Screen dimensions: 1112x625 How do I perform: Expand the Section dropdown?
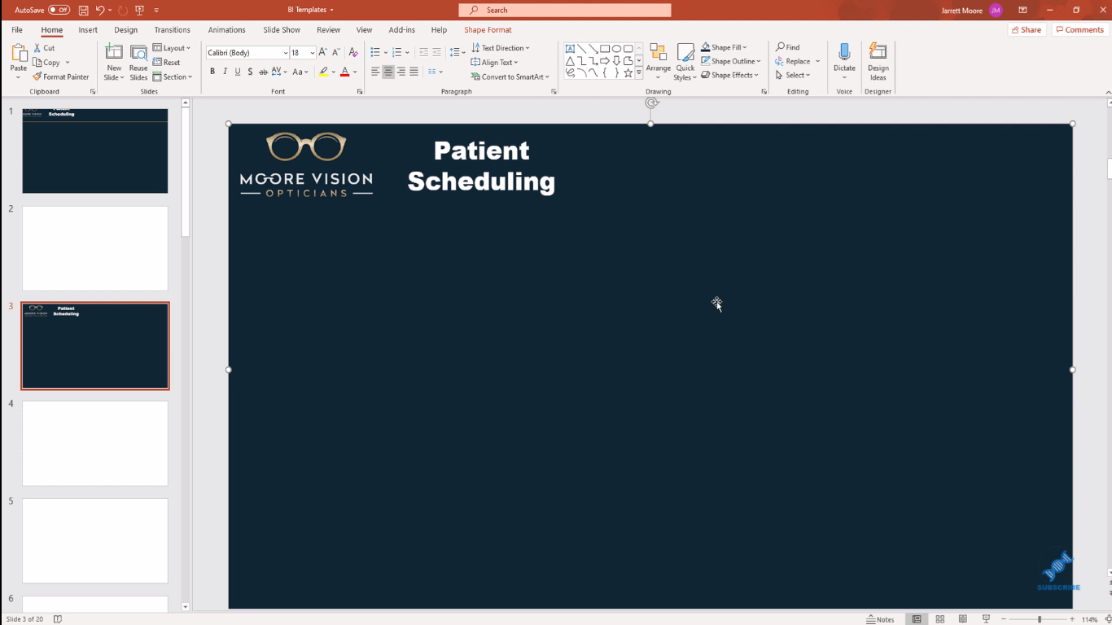(173, 77)
